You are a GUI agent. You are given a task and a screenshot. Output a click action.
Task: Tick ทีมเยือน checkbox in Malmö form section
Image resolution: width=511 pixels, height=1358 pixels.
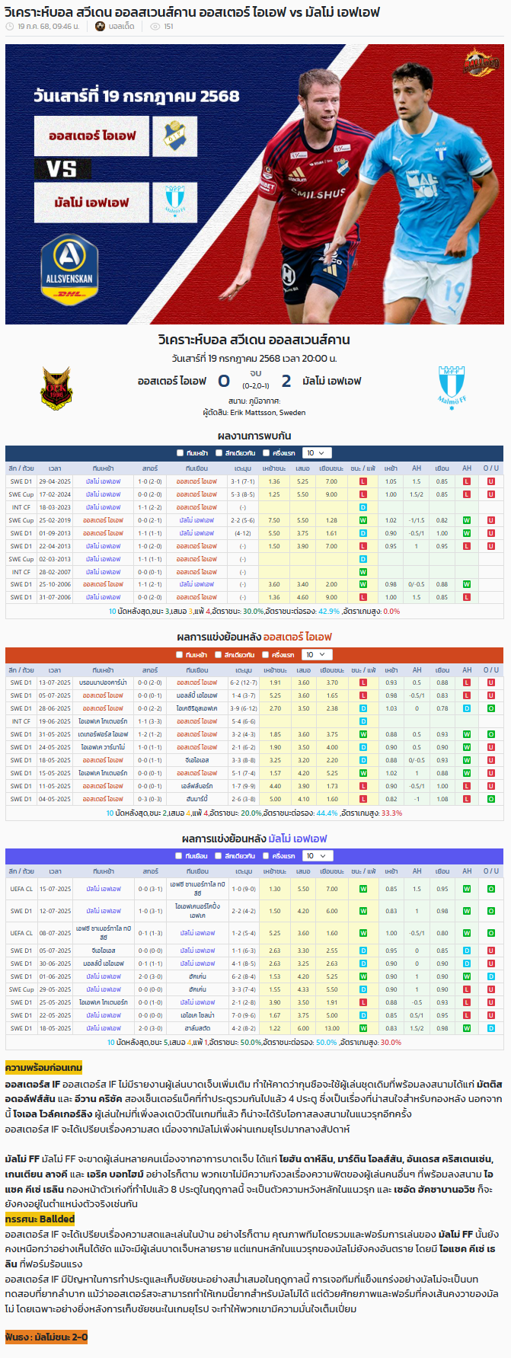[180, 856]
